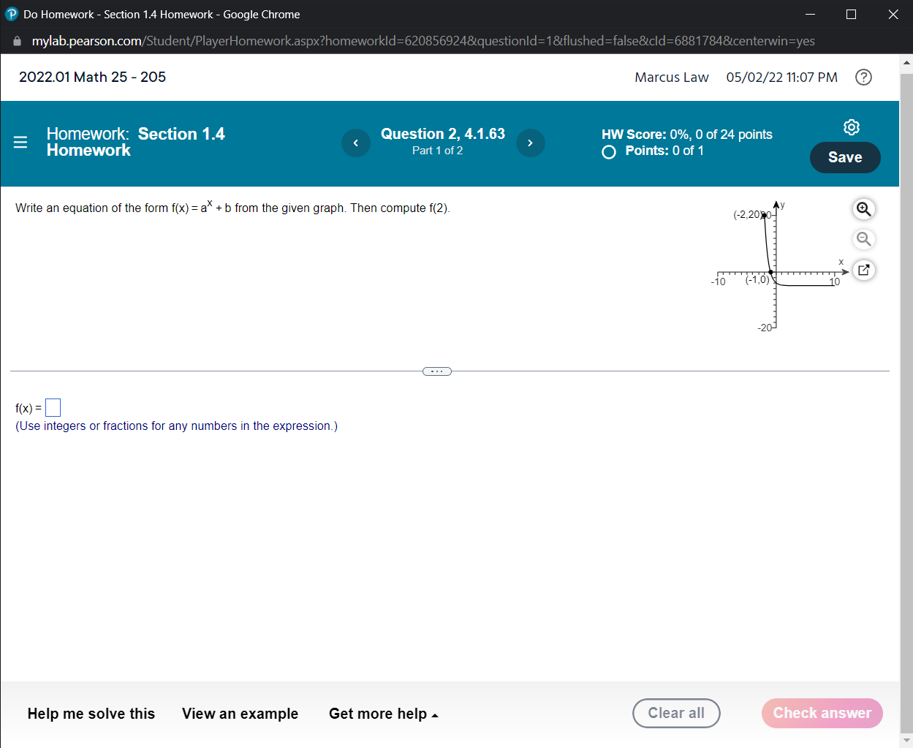Viewport: 913px width, 748px height.
Task: Open Help me solve this
Action: pyautogui.click(x=91, y=713)
